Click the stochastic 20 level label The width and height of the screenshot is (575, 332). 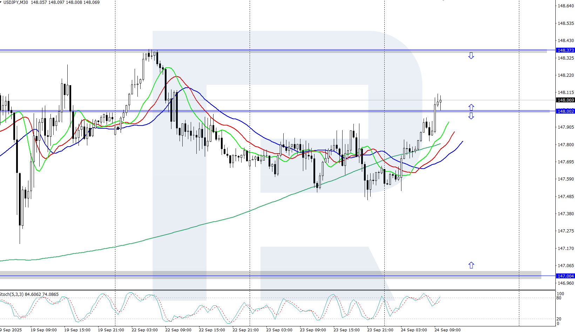coord(559,319)
